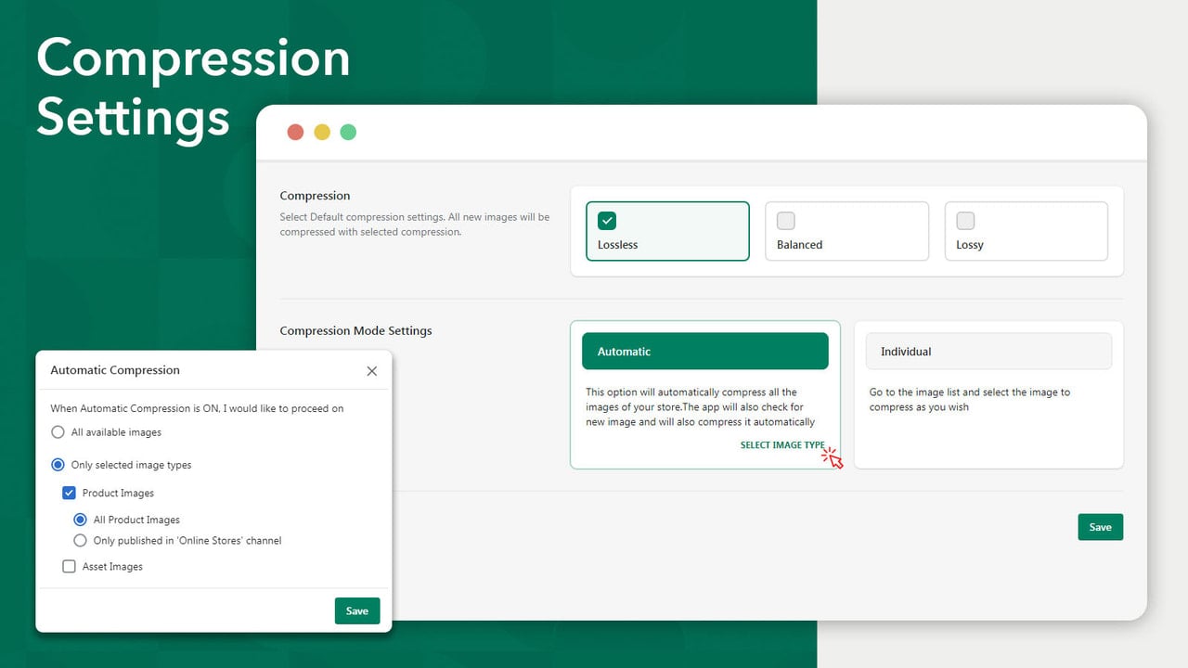
Task: Click the Lossless option card
Action: coord(667,231)
